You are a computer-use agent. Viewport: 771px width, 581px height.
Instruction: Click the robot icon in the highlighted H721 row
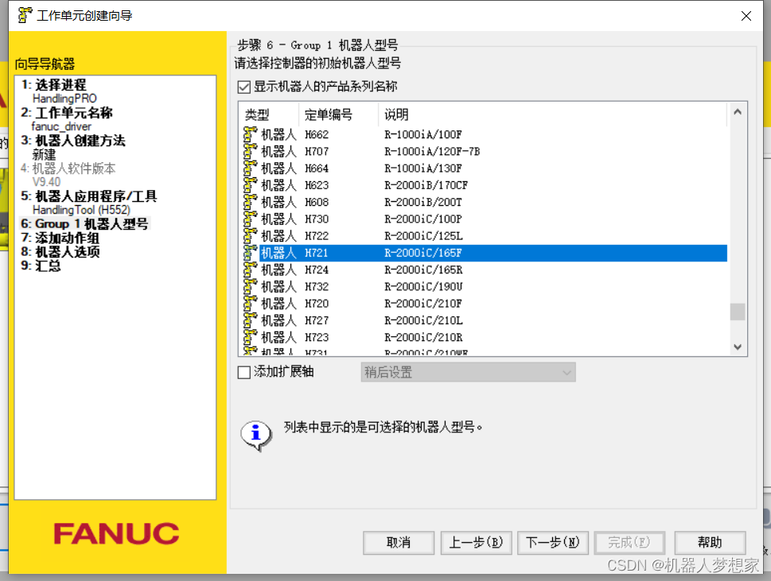coord(251,253)
